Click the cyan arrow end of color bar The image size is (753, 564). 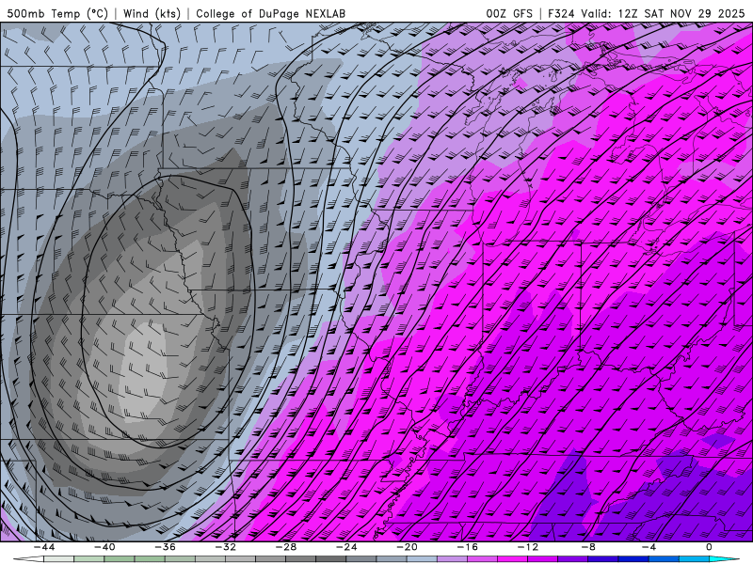tap(724, 559)
